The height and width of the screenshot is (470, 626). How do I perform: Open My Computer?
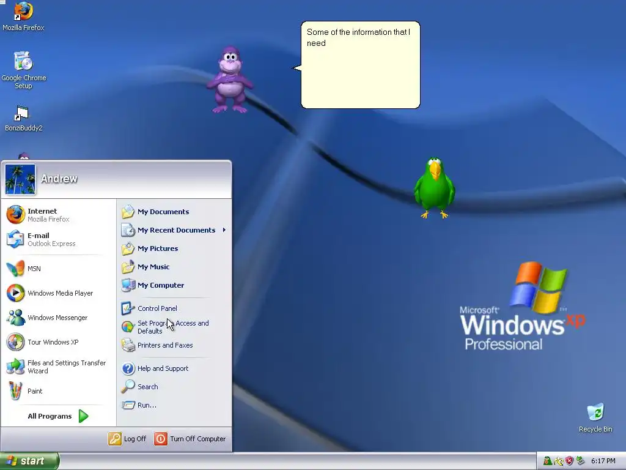(174, 285)
